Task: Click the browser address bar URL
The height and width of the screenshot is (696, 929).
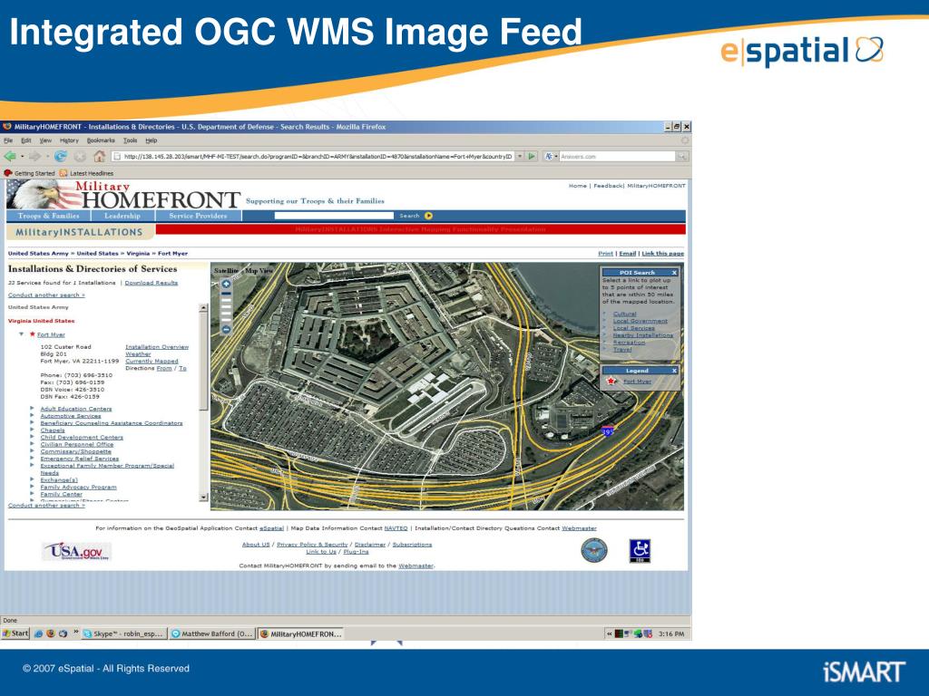Action: click(317, 156)
